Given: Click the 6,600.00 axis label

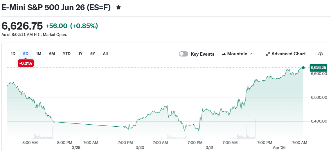Looking at the screenshot, I should [319, 74].
